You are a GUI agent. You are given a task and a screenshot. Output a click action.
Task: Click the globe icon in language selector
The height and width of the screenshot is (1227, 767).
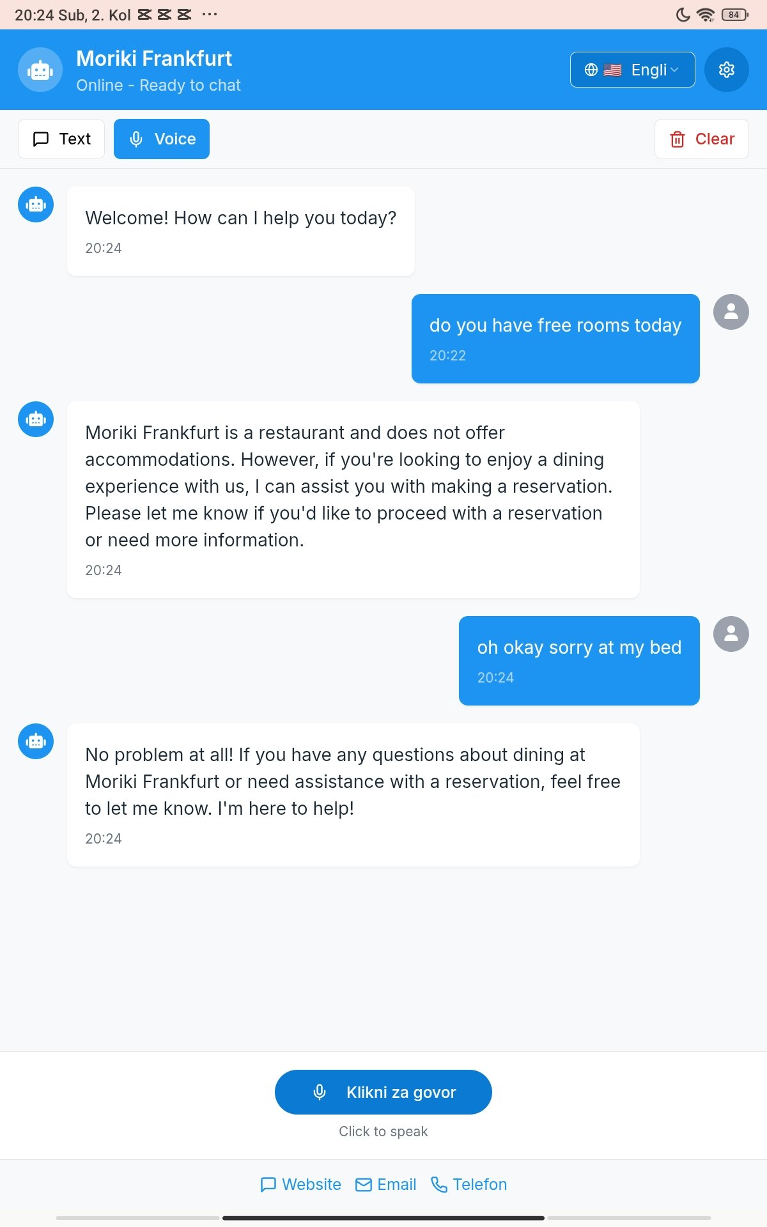coord(591,70)
